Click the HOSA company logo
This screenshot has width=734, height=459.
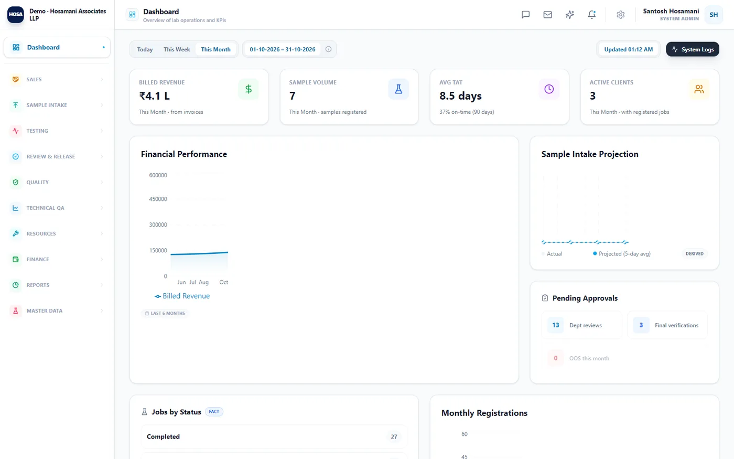16,15
